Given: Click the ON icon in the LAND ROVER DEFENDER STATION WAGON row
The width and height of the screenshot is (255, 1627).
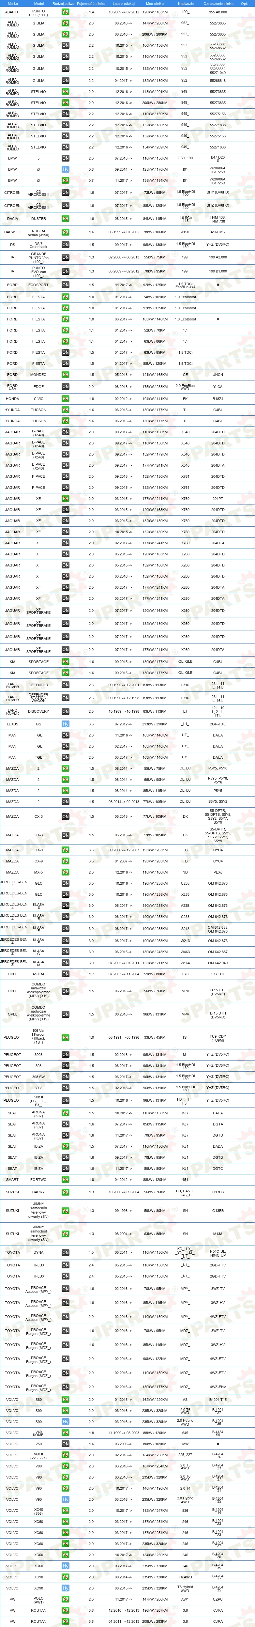Looking at the screenshot, I should tap(66, 698).
